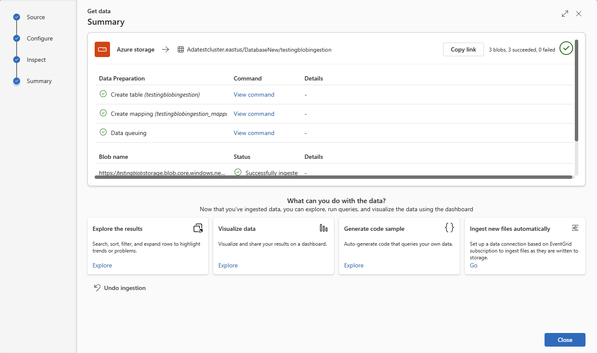Click Go under Ingest new files automatically
The width and height of the screenshot is (597, 353).
pyautogui.click(x=474, y=265)
